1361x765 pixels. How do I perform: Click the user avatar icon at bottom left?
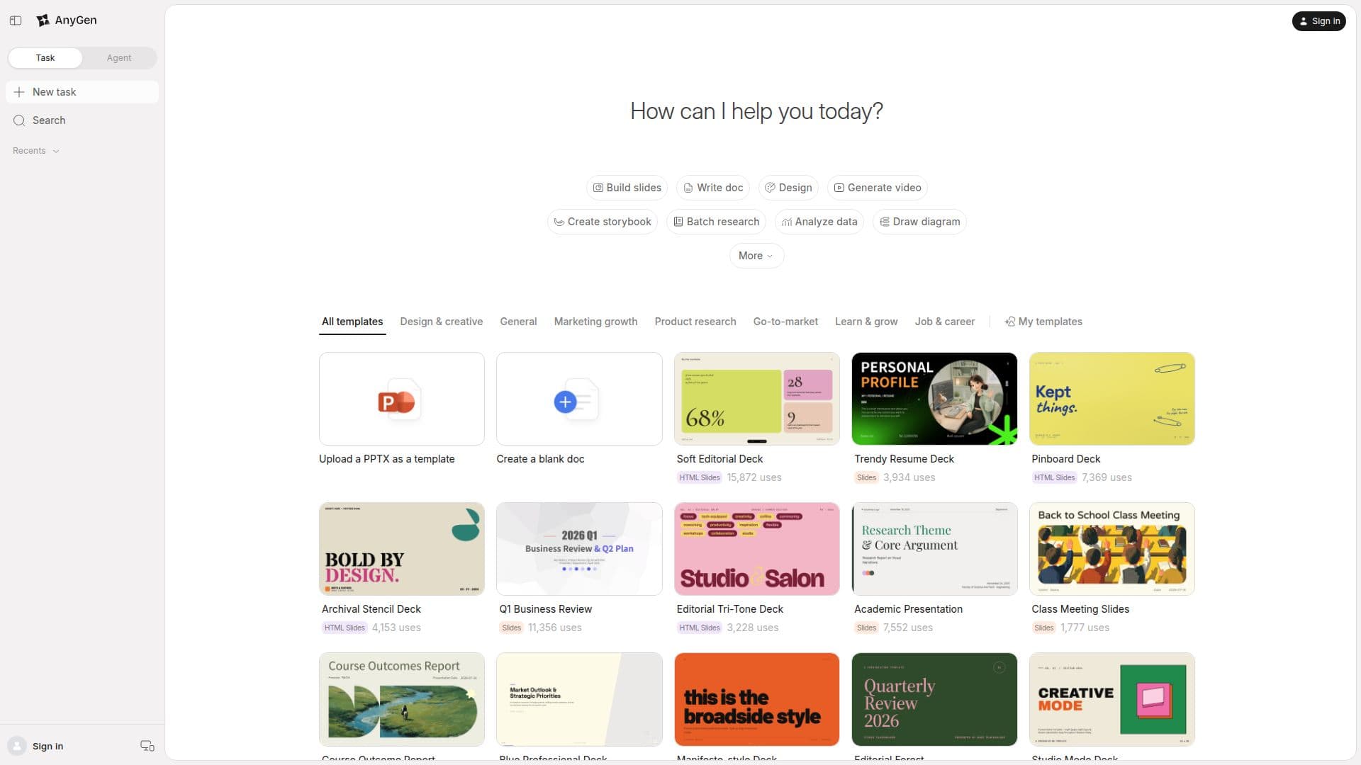pos(17,746)
